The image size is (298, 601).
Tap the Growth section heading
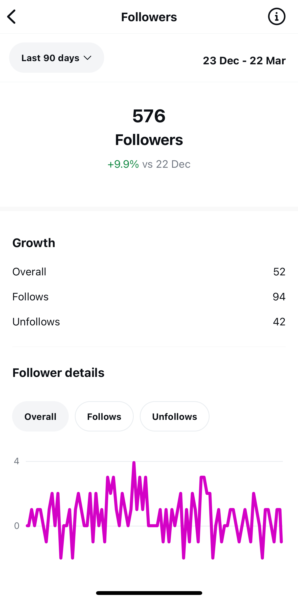[x=34, y=243]
